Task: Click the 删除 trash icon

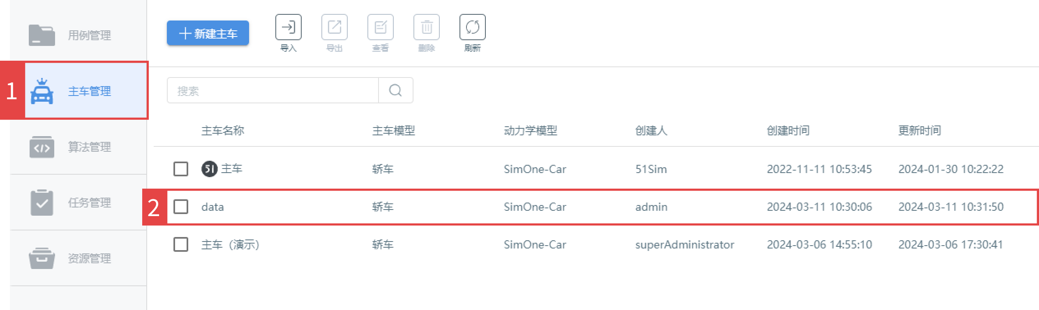Action: [x=426, y=27]
